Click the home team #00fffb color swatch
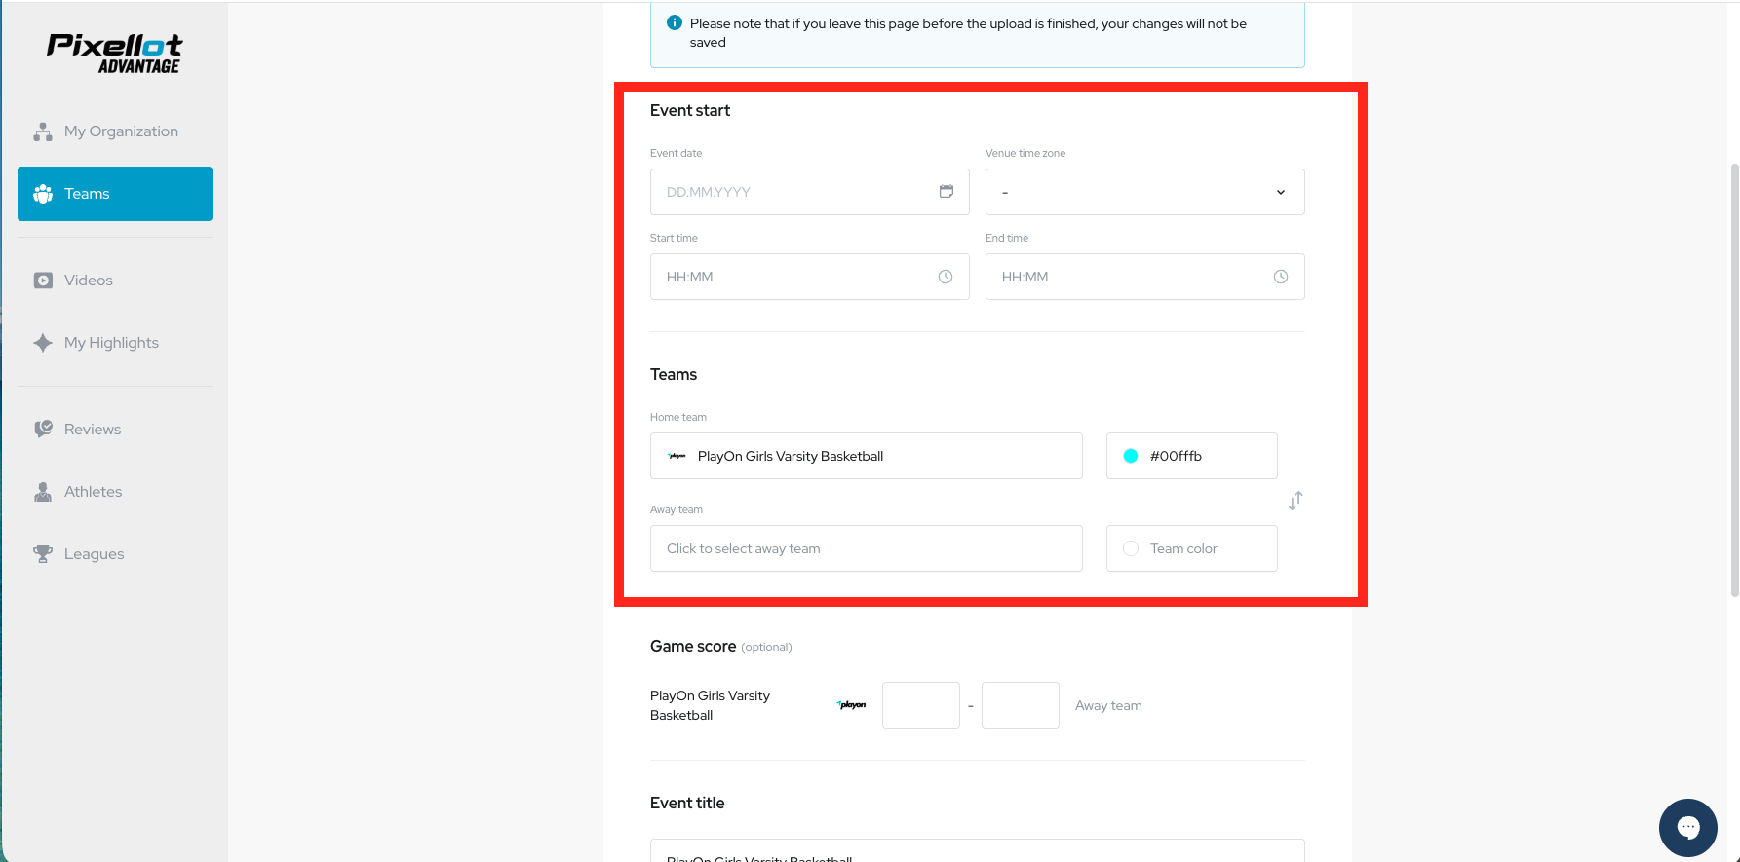The image size is (1740, 862). point(1131,456)
